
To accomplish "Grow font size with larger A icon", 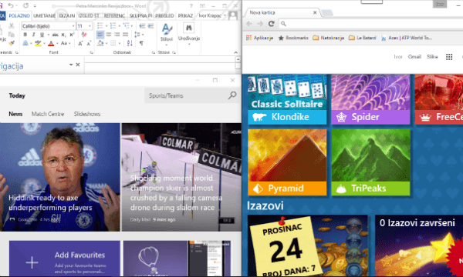I will tap(80, 44).
